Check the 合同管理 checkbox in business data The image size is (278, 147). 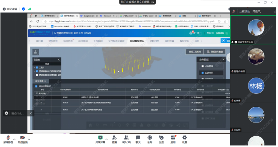pyautogui.click(x=203, y=66)
